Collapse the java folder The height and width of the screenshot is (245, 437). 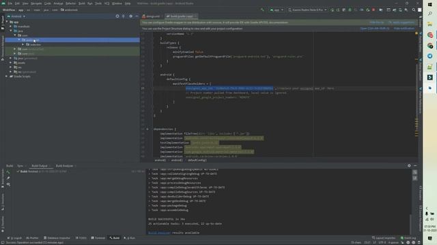point(11,31)
